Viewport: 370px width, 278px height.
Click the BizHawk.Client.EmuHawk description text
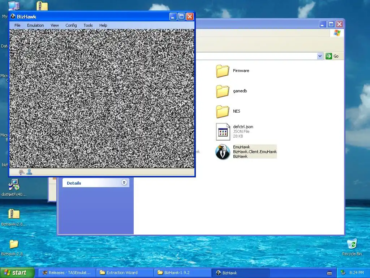click(255, 152)
